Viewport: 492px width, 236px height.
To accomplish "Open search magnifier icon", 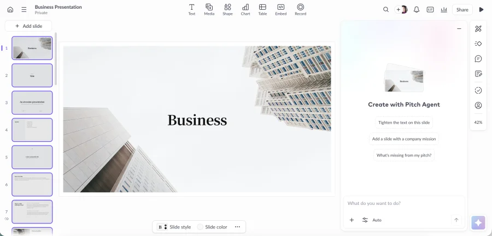I will point(386,10).
